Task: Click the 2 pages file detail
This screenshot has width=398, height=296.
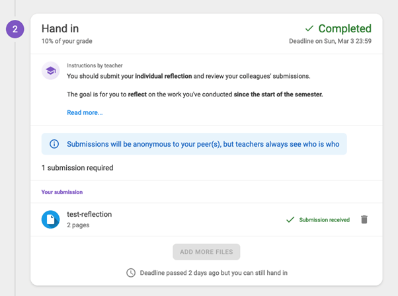Action: point(78,225)
